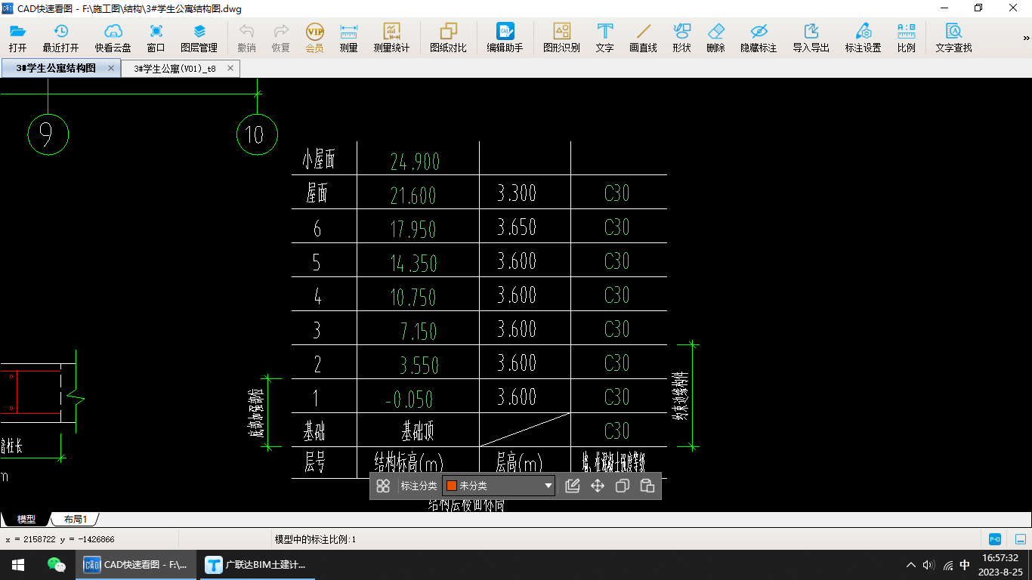The height and width of the screenshot is (580, 1032).
Task: Click the 撤销 undo icon
Action: tap(246, 38)
